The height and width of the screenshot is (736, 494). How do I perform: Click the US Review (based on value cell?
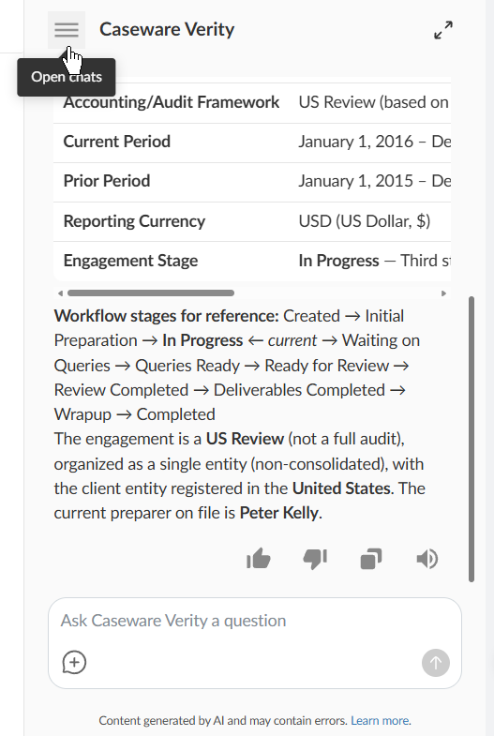tap(374, 102)
